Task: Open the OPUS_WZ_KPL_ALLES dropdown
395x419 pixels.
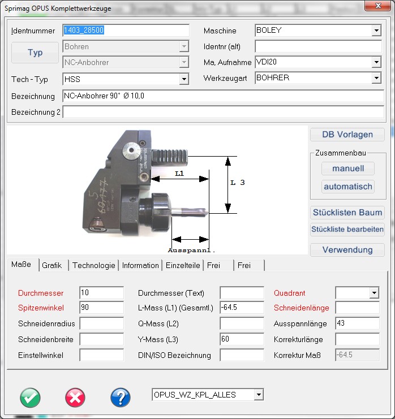Action: point(259,395)
